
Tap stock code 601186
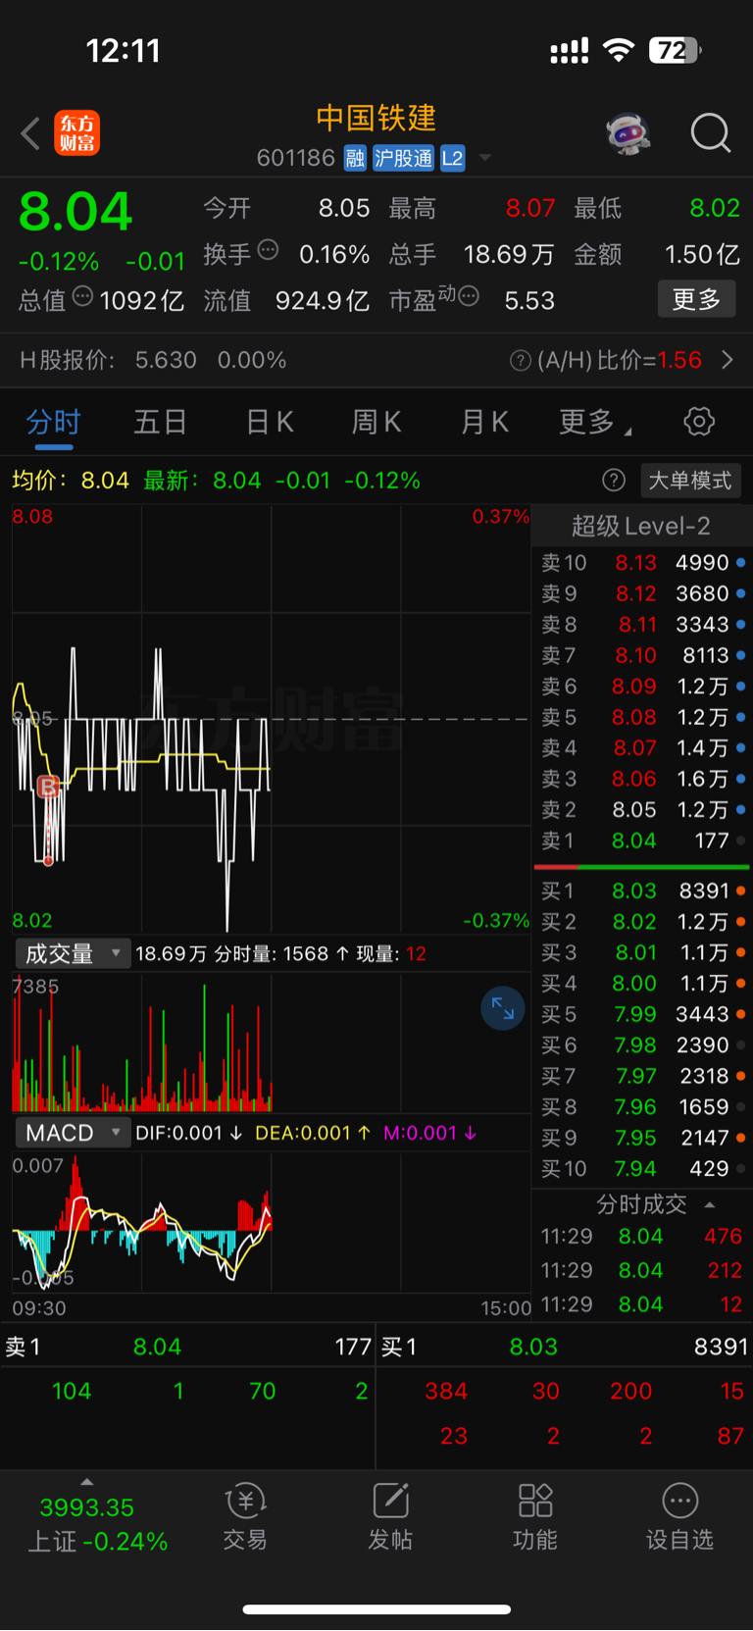296,158
